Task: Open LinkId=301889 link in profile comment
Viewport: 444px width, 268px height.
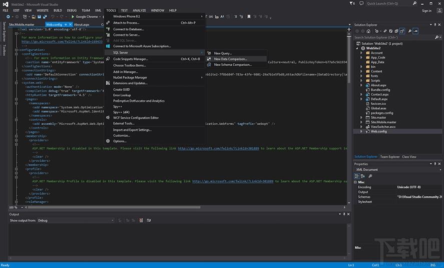Action: (x=233, y=181)
